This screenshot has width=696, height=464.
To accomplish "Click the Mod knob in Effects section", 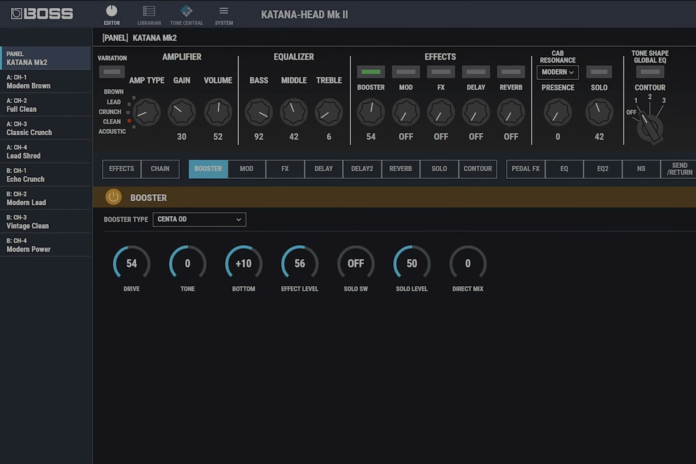I will coord(406,112).
